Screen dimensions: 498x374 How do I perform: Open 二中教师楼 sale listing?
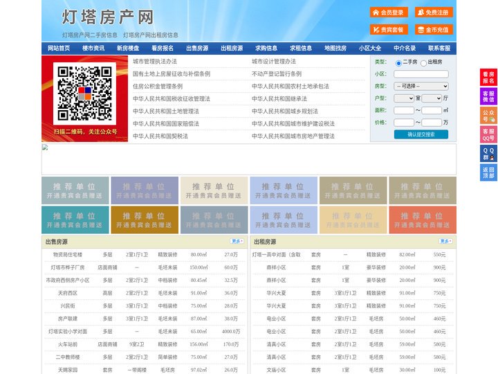[68, 357]
